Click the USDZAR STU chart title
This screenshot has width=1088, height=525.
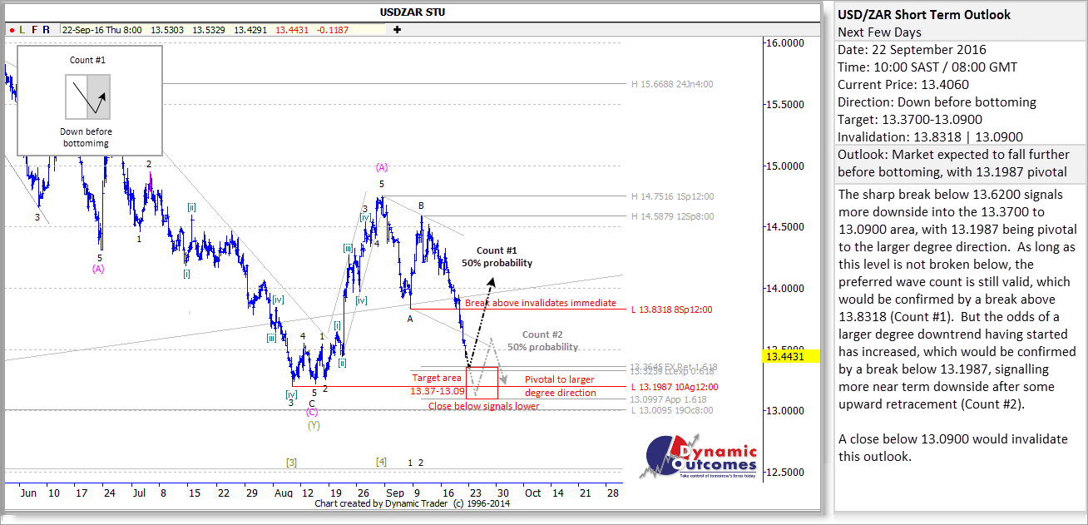[x=413, y=11]
